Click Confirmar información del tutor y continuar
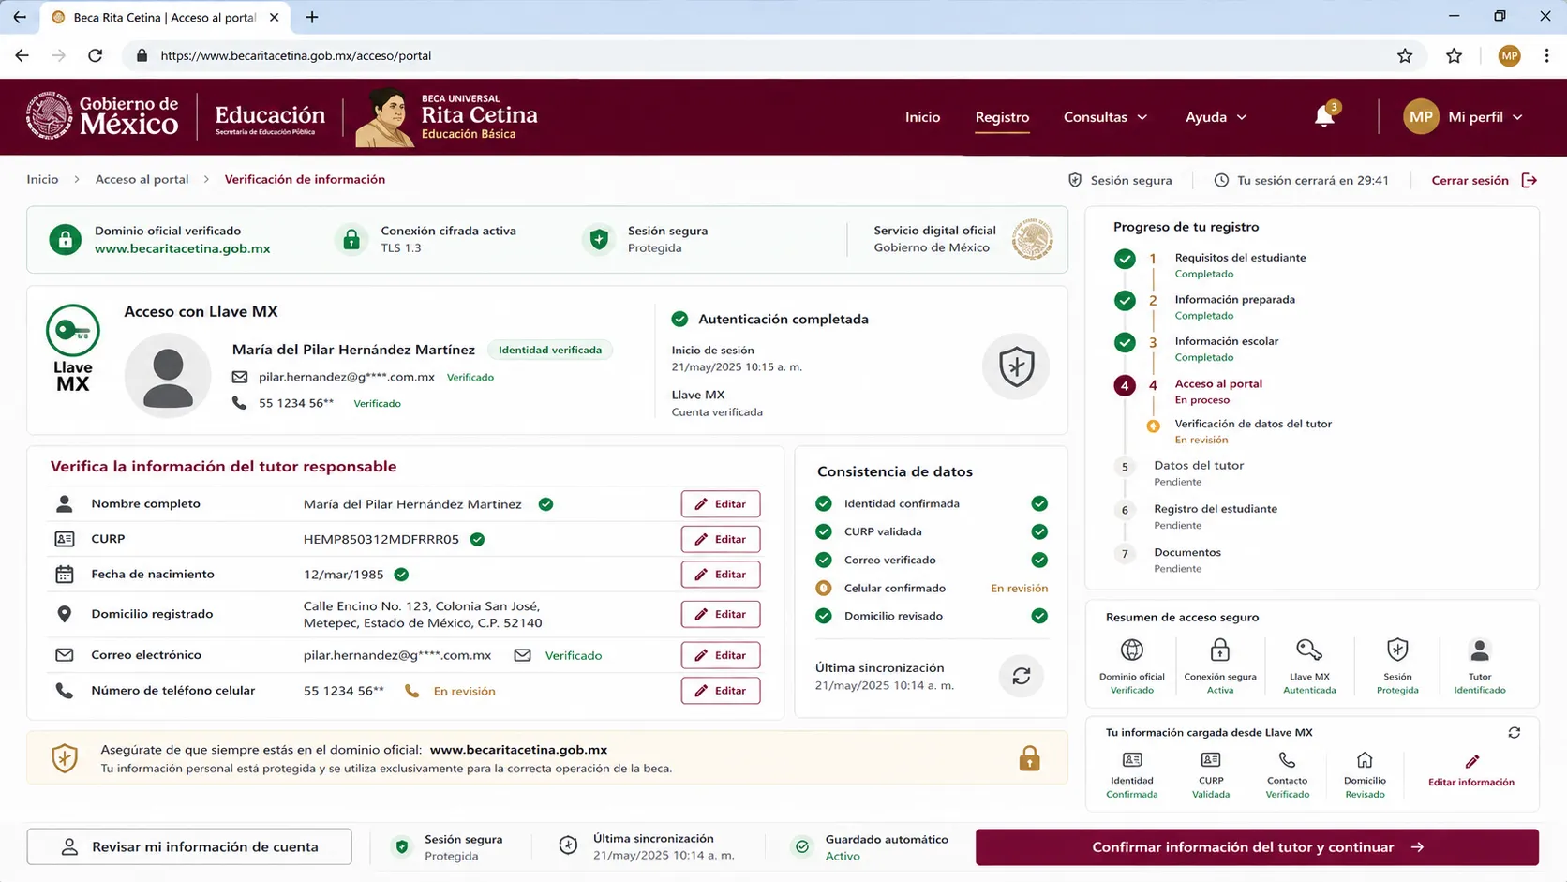Screen dimensions: 1567x882 [x=1257, y=847]
